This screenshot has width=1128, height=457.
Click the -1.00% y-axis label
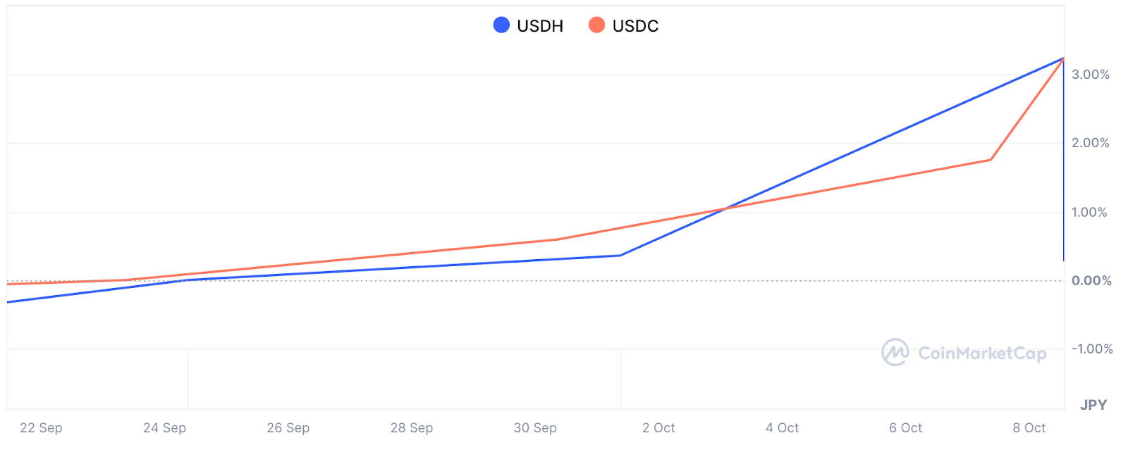click(x=1092, y=349)
